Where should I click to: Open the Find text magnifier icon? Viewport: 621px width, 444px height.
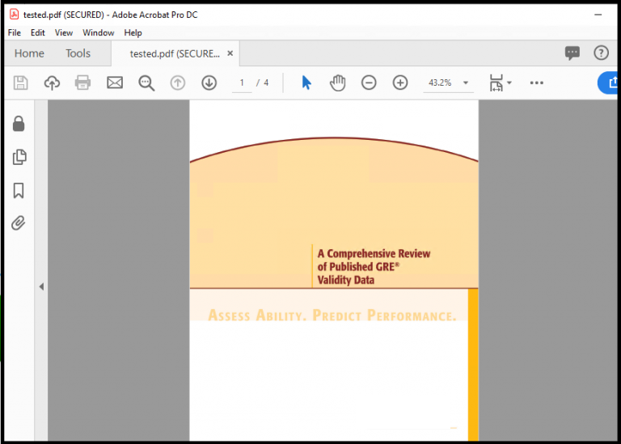(146, 83)
